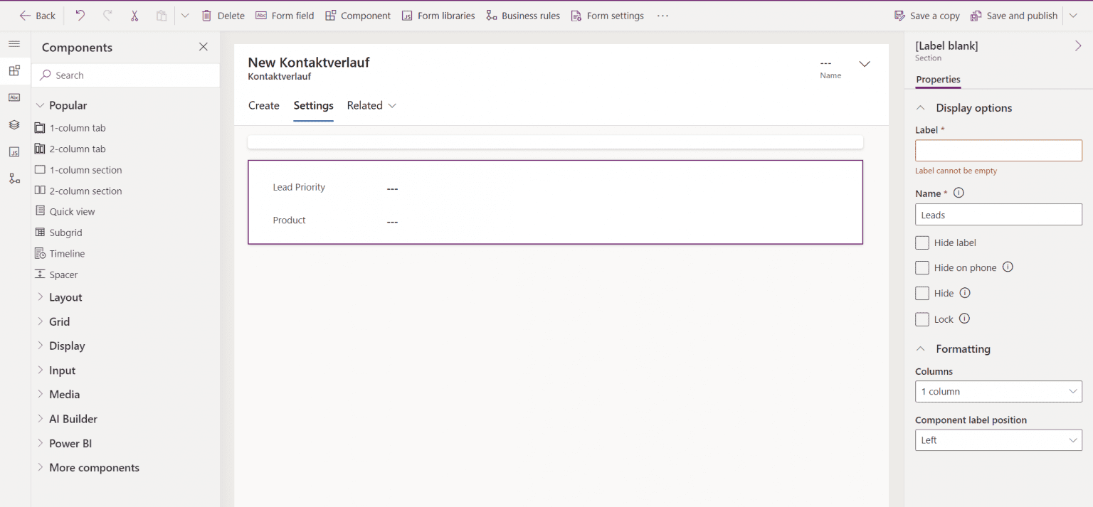Screen dimensions: 1093x507
Task: Click inside the empty Label field
Action: (x=998, y=150)
